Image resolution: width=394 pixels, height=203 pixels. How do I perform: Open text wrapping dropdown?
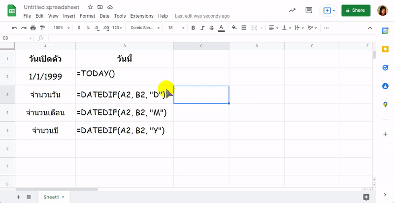[299, 28]
